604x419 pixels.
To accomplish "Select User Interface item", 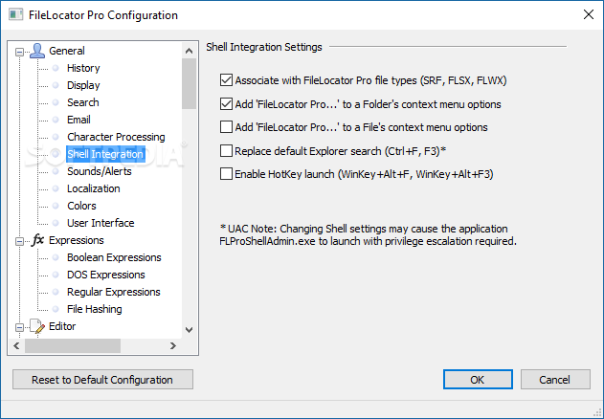I will 101,223.
